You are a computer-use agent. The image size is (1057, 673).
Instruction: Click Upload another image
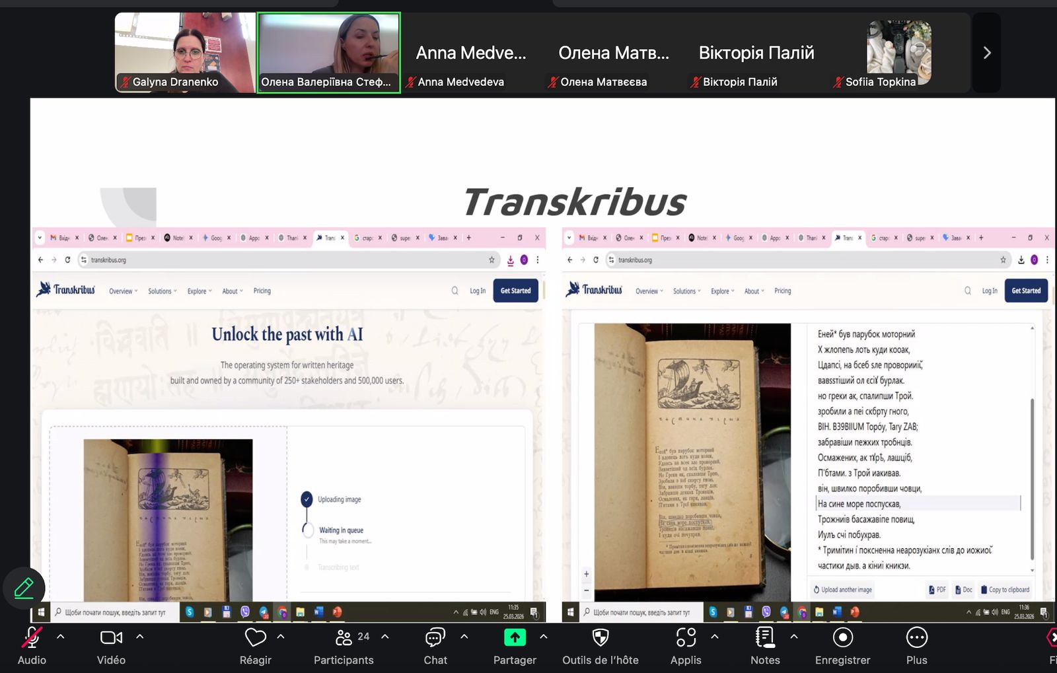click(843, 590)
